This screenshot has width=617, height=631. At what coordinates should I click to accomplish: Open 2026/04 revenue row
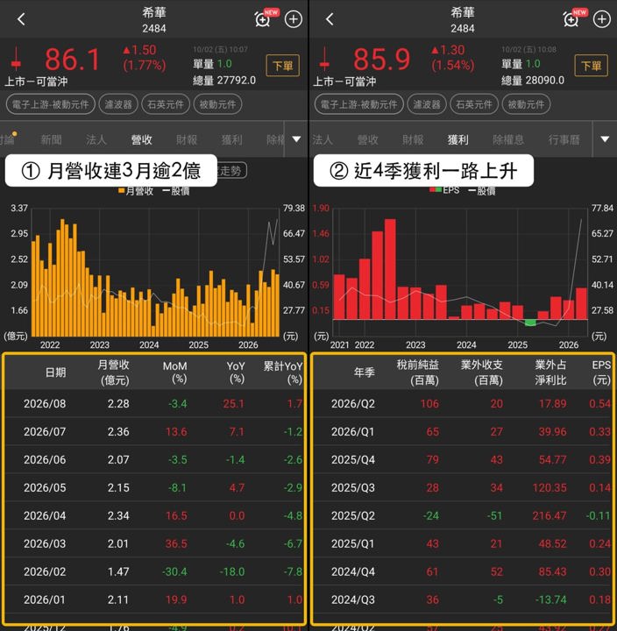(154, 515)
